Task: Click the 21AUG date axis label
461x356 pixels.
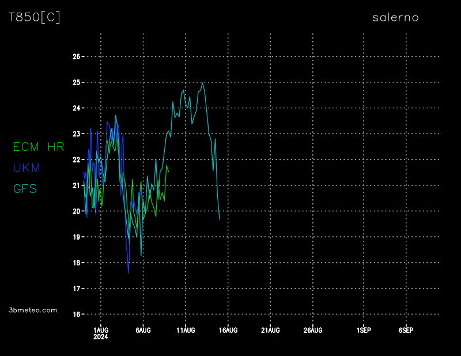Action: [x=270, y=330]
